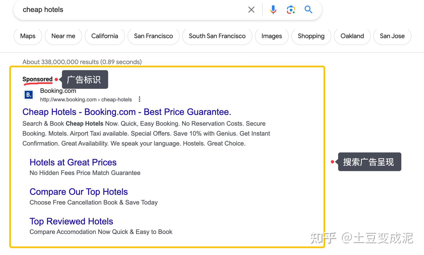Click the blue magnifier search icon

308,10
